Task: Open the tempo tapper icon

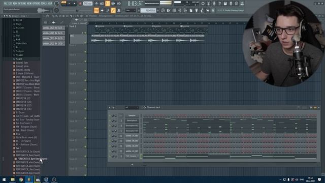Action: (x=202, y=10)
